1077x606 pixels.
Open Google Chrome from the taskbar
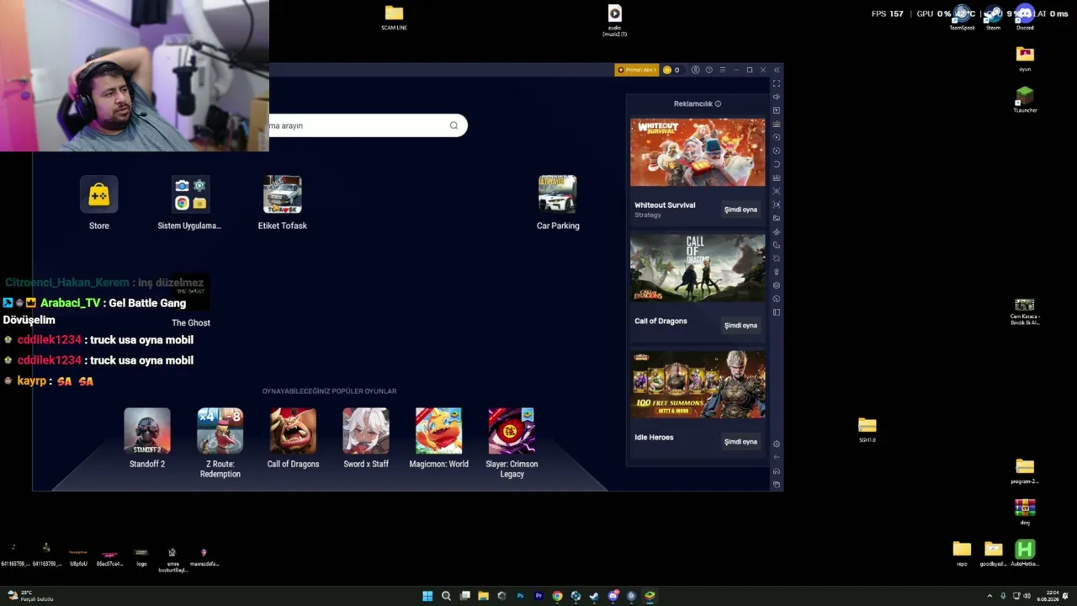click(557, 596)
